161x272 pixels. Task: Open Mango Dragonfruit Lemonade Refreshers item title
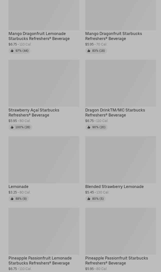(39, 36)
